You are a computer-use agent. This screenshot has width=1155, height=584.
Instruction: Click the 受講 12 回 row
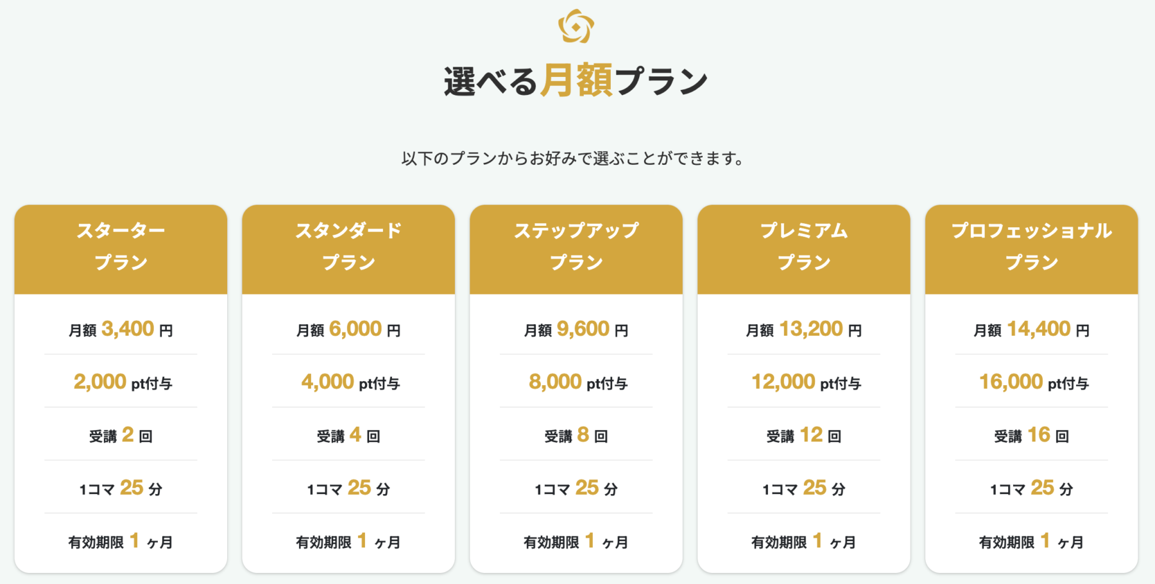click(804, 435)
